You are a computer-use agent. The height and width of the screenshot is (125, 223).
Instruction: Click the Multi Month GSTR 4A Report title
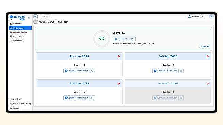(53, 22)
